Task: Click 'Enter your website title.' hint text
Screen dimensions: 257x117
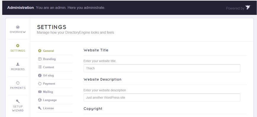Action: (x=100, y=61)
